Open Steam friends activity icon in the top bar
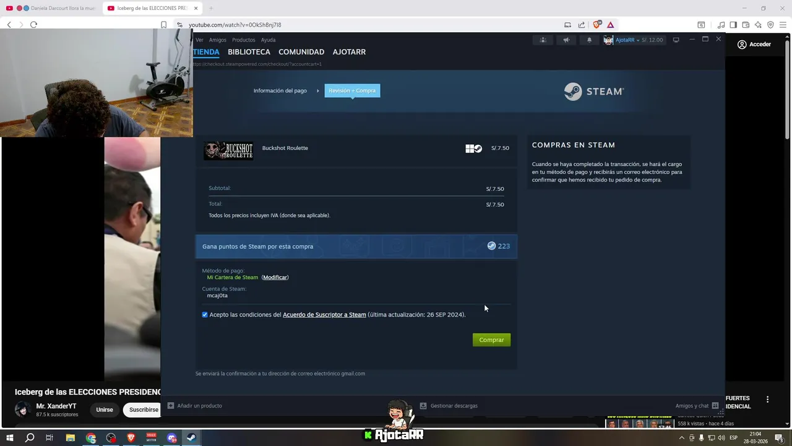The width and height of the screenshot is (792, 446). (543, 40)
